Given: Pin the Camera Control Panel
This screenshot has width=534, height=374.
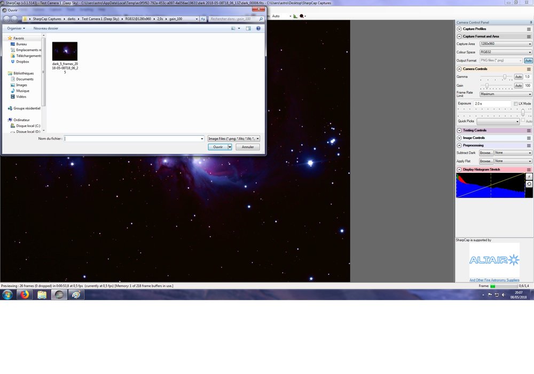Looking at the screenshot, I should click(x=531, y=22).
